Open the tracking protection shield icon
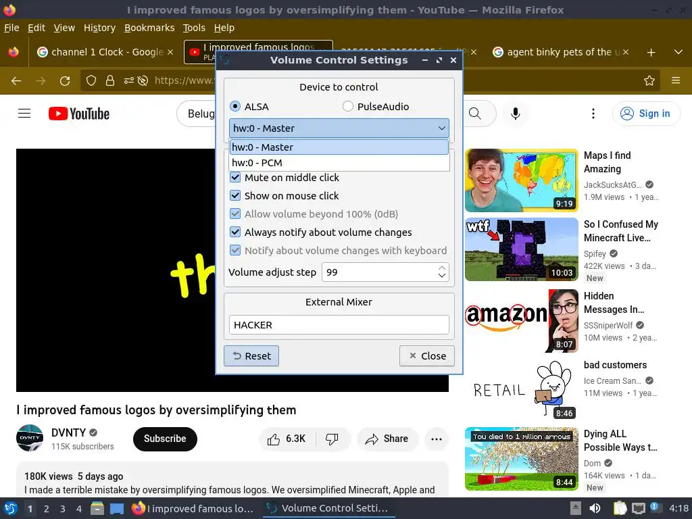Image resolution: width=692 pixels, height=519 pixels. [91, 81]
